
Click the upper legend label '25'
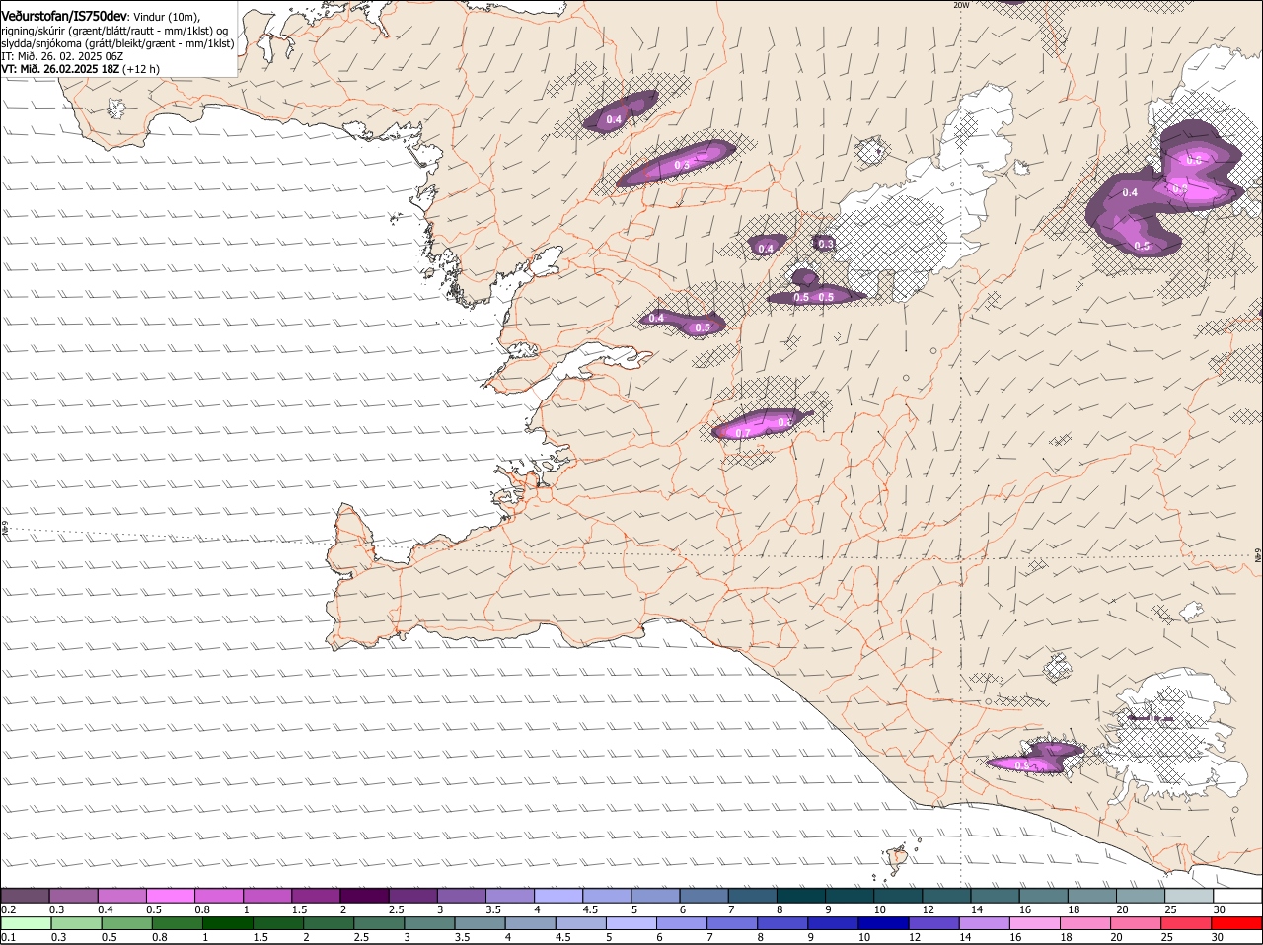1171,909
